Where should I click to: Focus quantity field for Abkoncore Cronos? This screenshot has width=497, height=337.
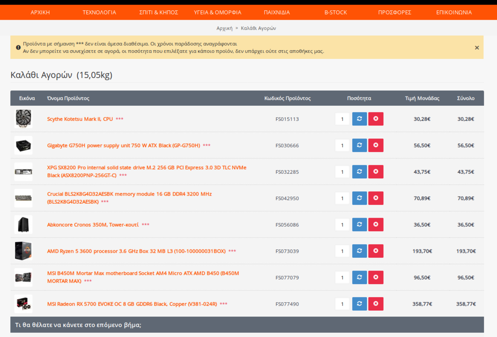(x=342, y=225)
